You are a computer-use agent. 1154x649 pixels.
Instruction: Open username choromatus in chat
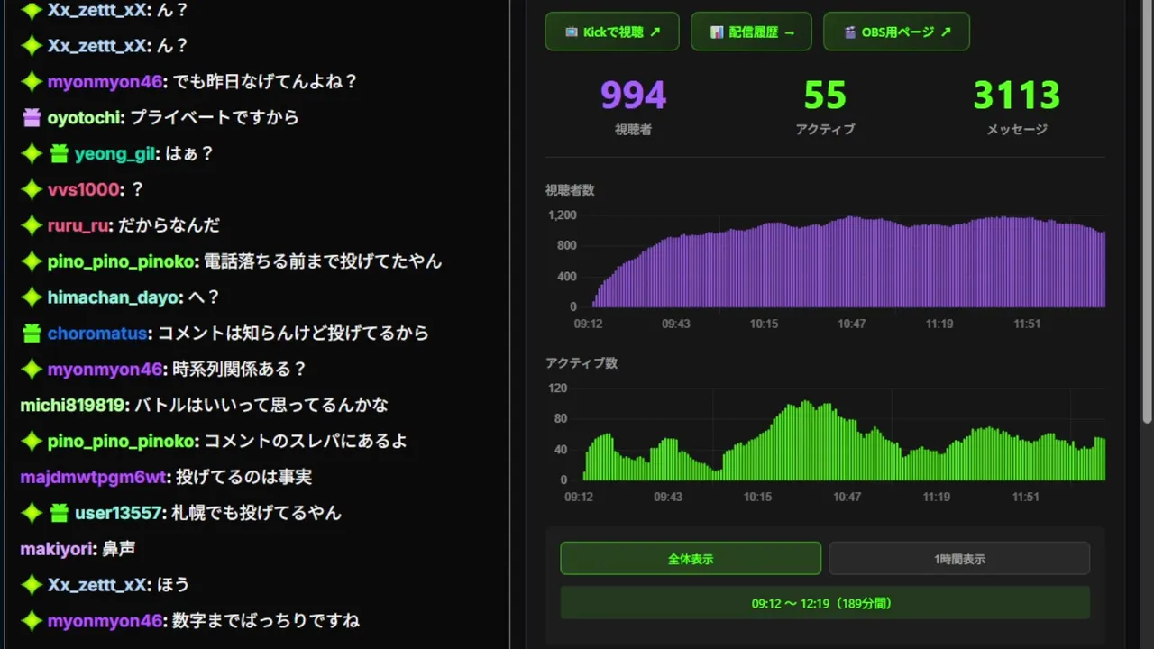[97, 334]
